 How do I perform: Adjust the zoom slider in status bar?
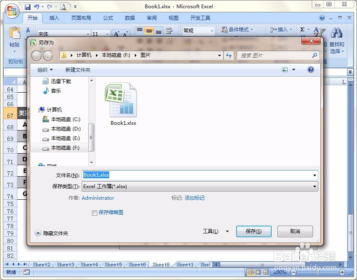pos(317,272)
